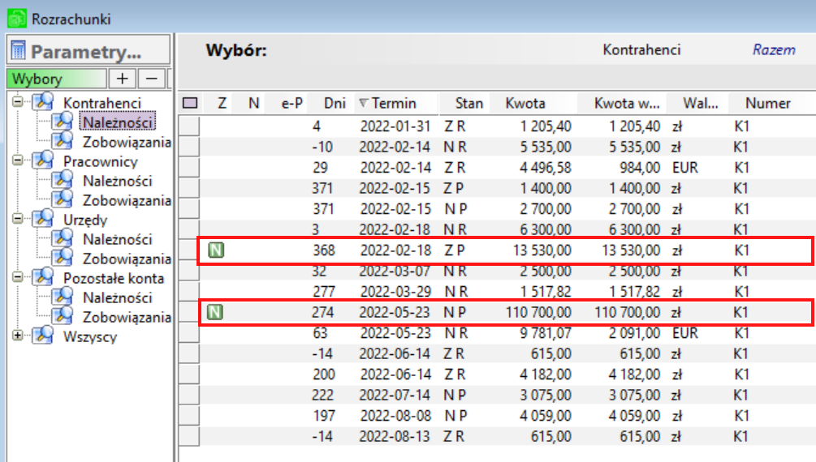
Task: Open the Wybory tab
Action: pos(56,79)
